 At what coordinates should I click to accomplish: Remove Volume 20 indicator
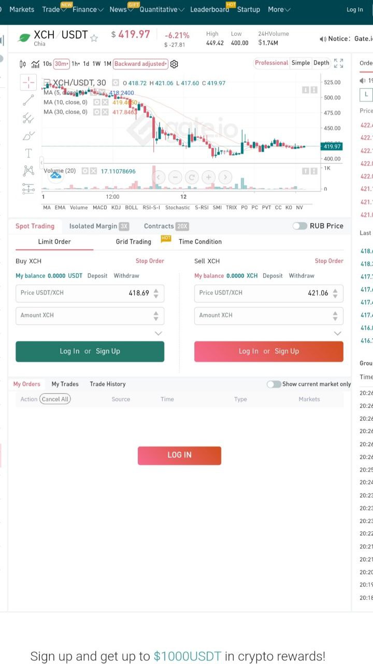94,171
